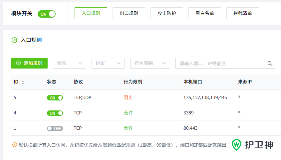This screenshot has height=160, width=281.
Task: Click the magnifier search icon
Action: point(270,63)
